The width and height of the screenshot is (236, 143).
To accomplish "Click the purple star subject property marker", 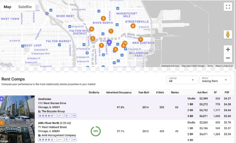I will (109, 42).
